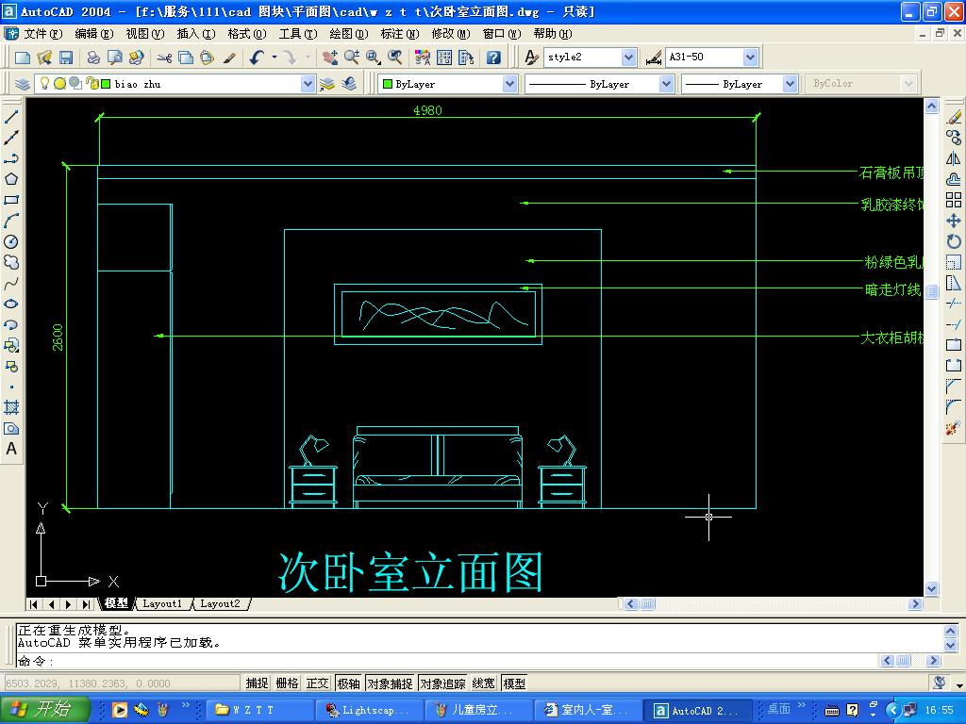Select the Revision Cloud tool
The height and width of the screenshot is (724, 966).
pos(11,262)
